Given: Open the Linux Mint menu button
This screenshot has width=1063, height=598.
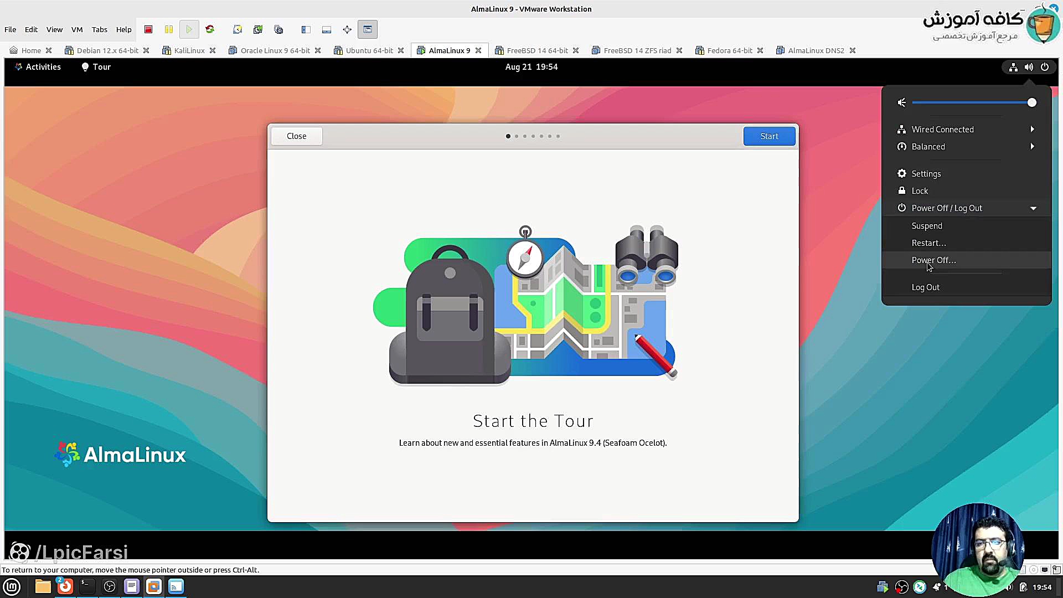Looking at the screenshot, I should pos(12,586).
